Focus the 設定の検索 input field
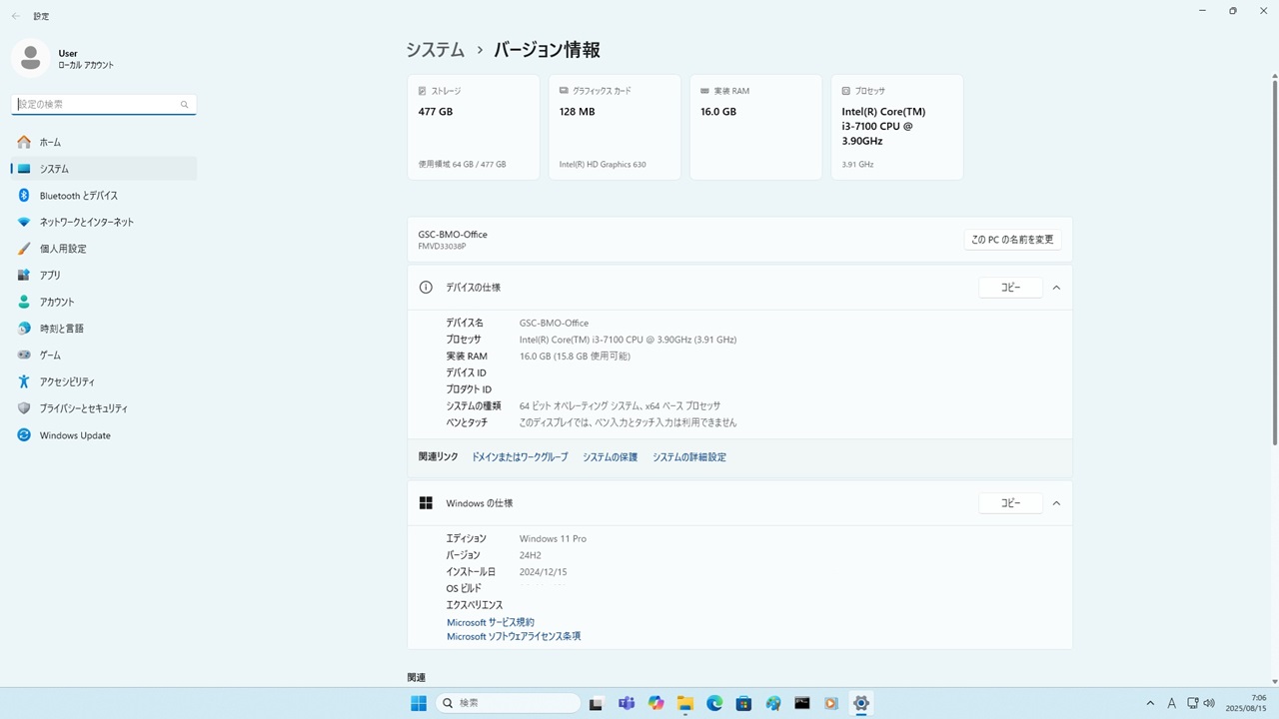The width and height of the screenshot is (1279, 719). pyautogui.click(x=104, y=104)
